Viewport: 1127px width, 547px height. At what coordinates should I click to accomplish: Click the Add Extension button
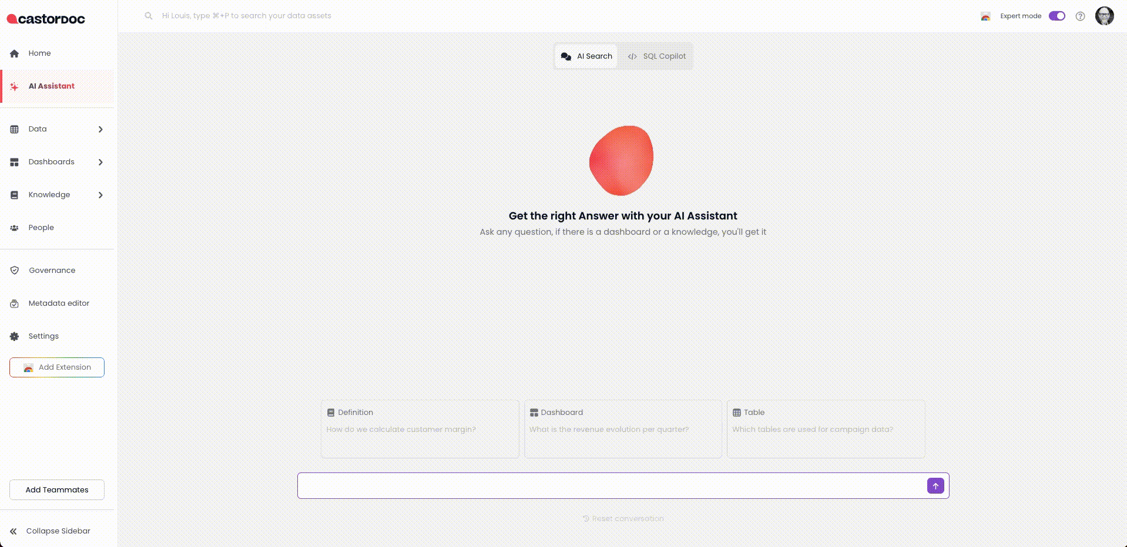pos(57,367)
